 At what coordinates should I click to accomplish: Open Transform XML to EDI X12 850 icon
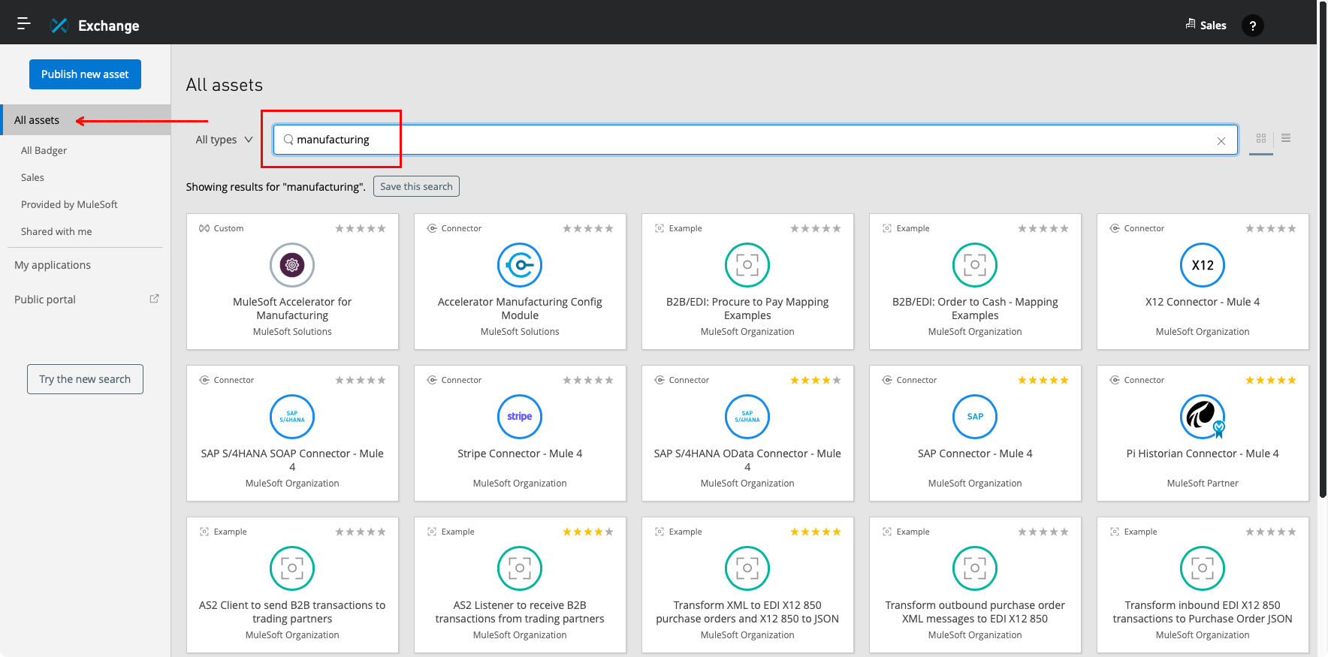(x=747, y=568)
